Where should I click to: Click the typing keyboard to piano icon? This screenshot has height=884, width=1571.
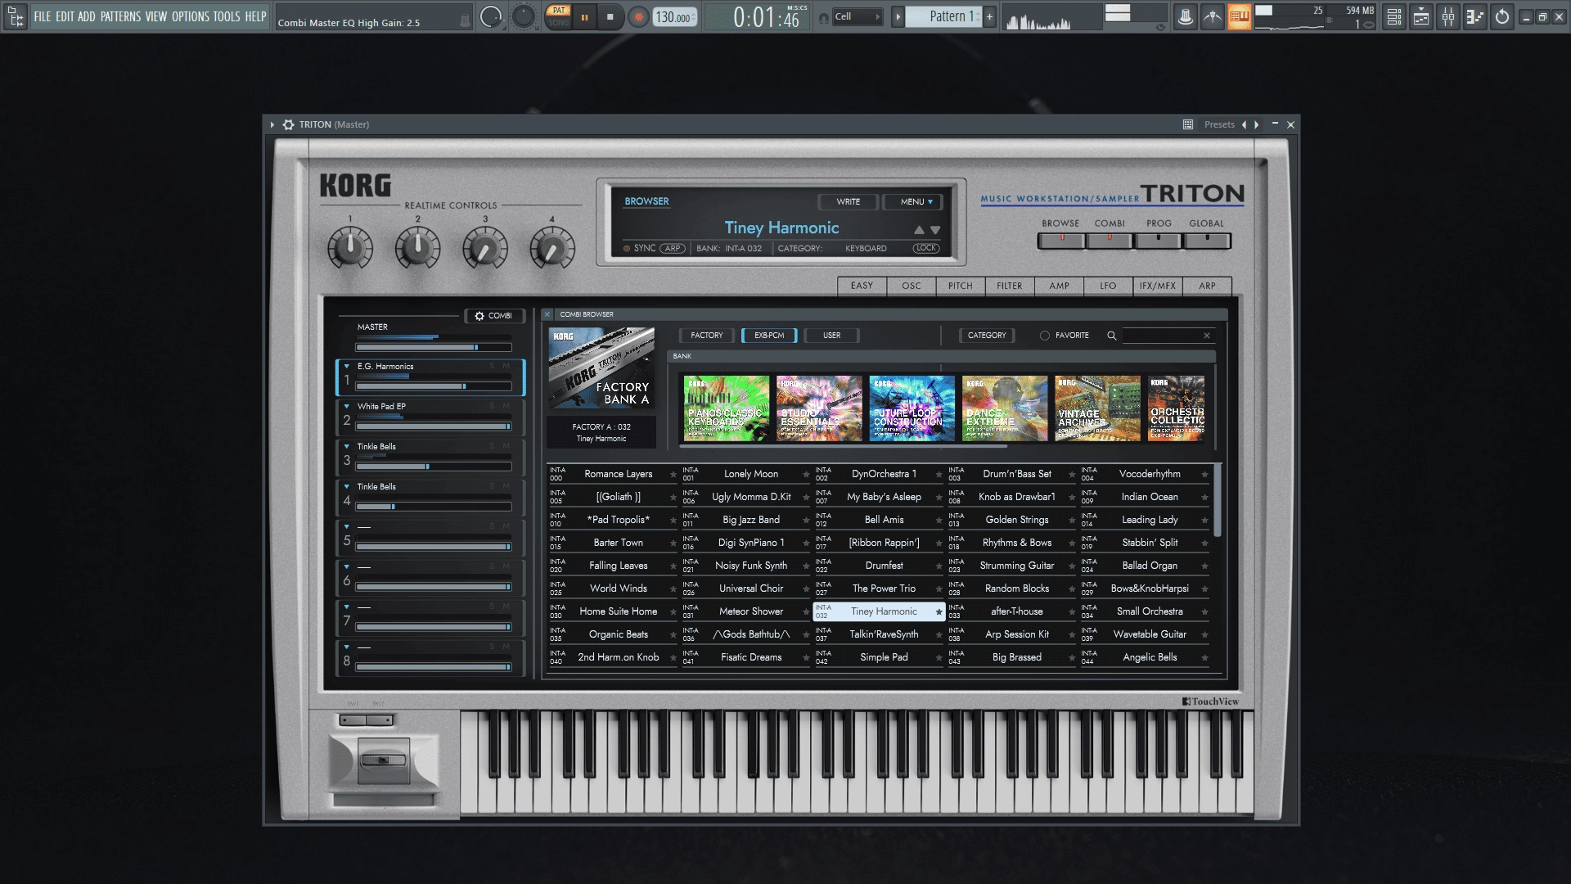[1240, 16]
